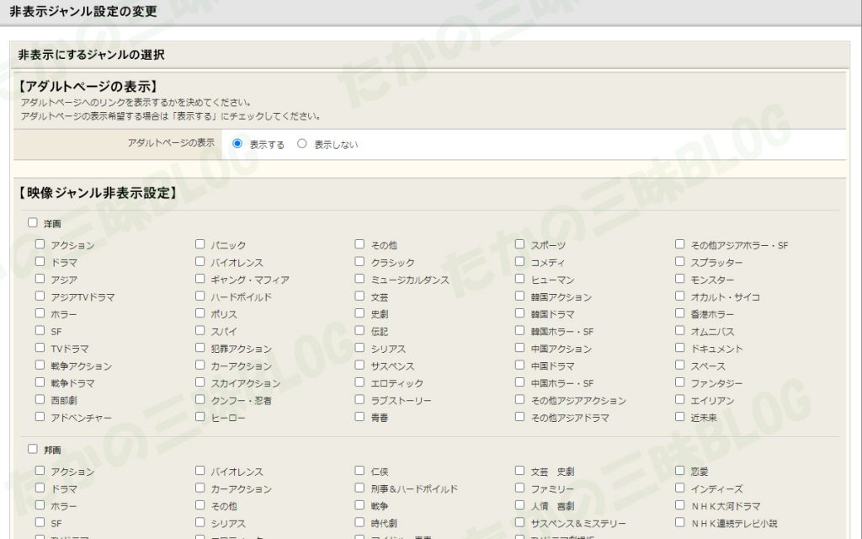
Task: Check the 洋画 parent category checkbox
Action: click(x=33, y=222)
